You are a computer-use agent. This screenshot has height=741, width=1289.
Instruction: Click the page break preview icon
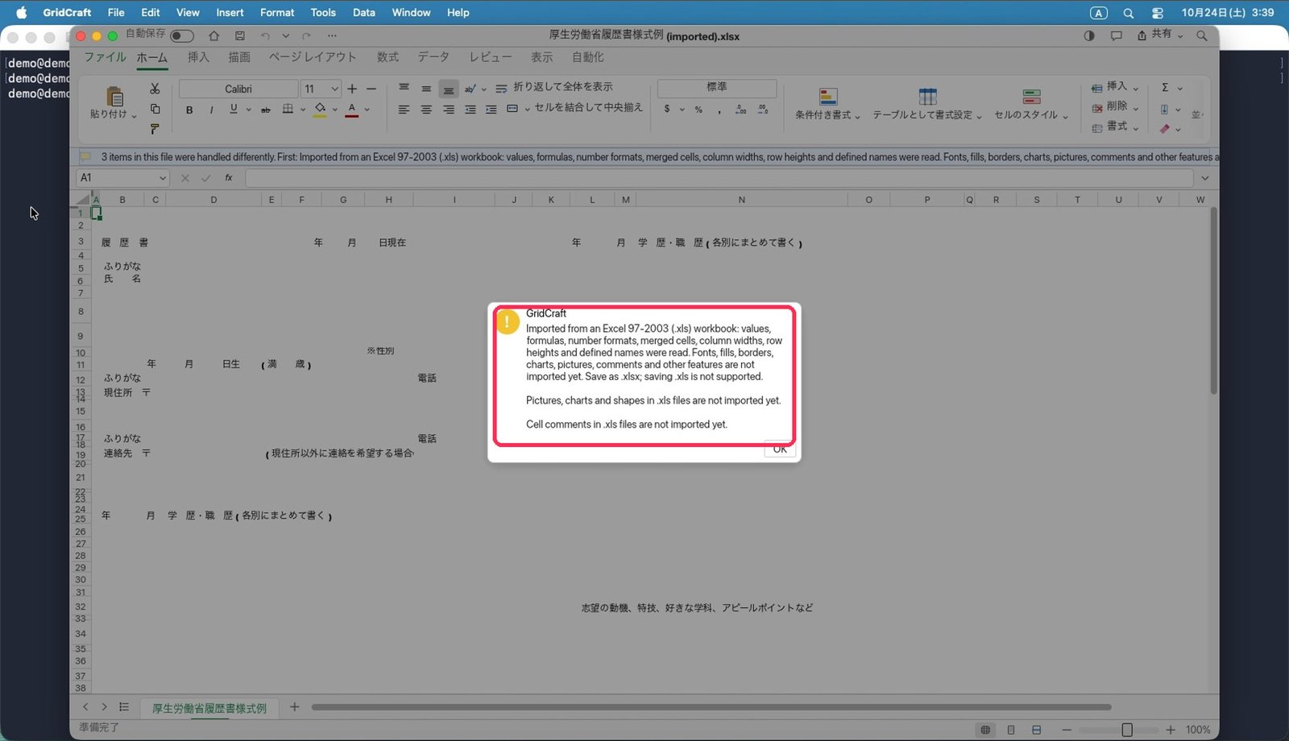1037,730
